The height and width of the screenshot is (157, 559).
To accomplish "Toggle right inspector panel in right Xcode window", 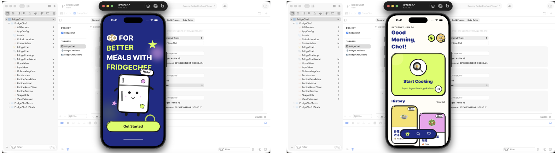I will pos(550,6).
